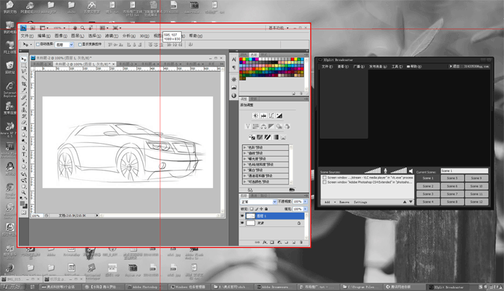This screenshot has height=291, width=504.
Task: Click the Rotate View tool in application bar
Action: click(x=91, y=28)
